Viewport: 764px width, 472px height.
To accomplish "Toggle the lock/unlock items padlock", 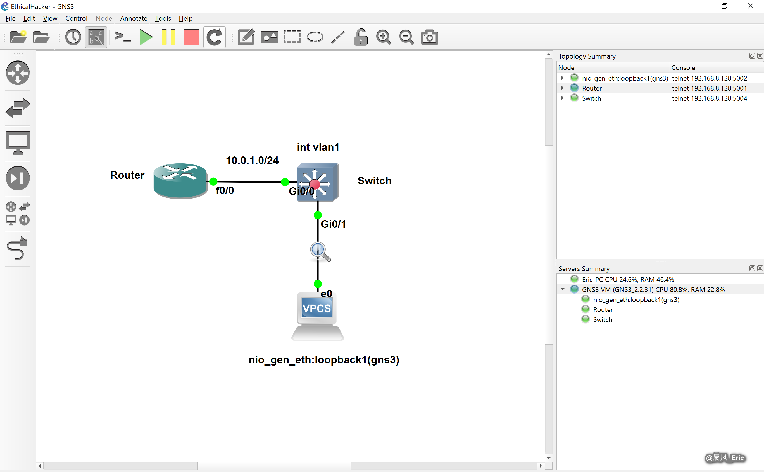I will [361, 37].
